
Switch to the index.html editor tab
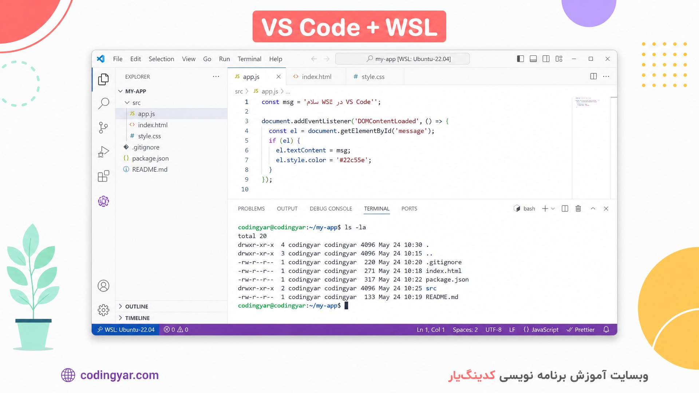click(x=316, y=76)
